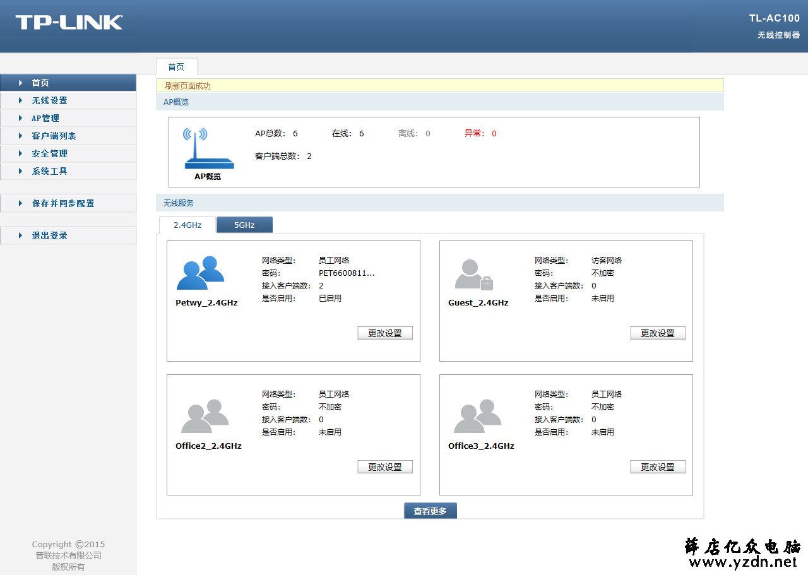Viewport: 808px width, 575px height.
Task: Expand the 首页 sidebar arrow
Action: click(x=21, y=83)
